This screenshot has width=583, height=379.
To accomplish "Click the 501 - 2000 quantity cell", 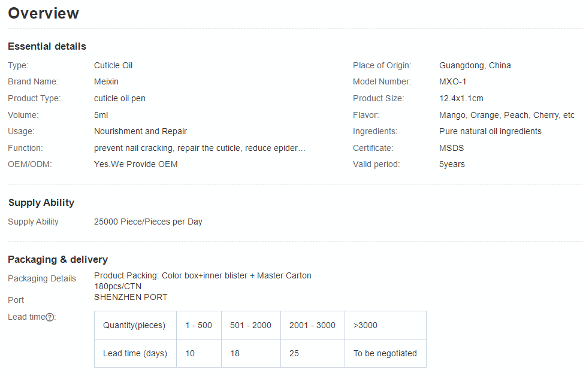I will pos(250,326).
